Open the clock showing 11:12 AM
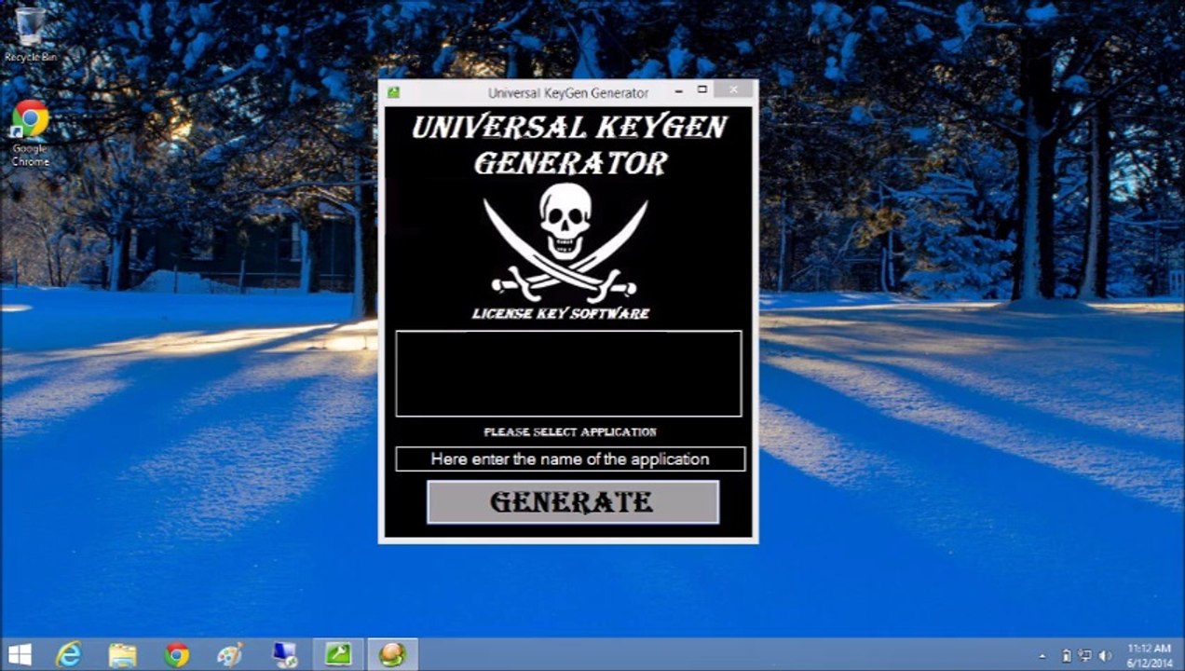The width and height of the screenshot is (1185, 671). tap(1150, 655)
